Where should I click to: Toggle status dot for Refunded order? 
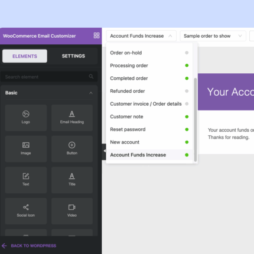pyautogui.click(x=187, y=91)
